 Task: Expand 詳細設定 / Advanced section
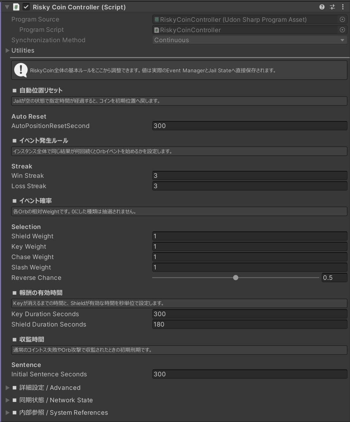(7, 388)
